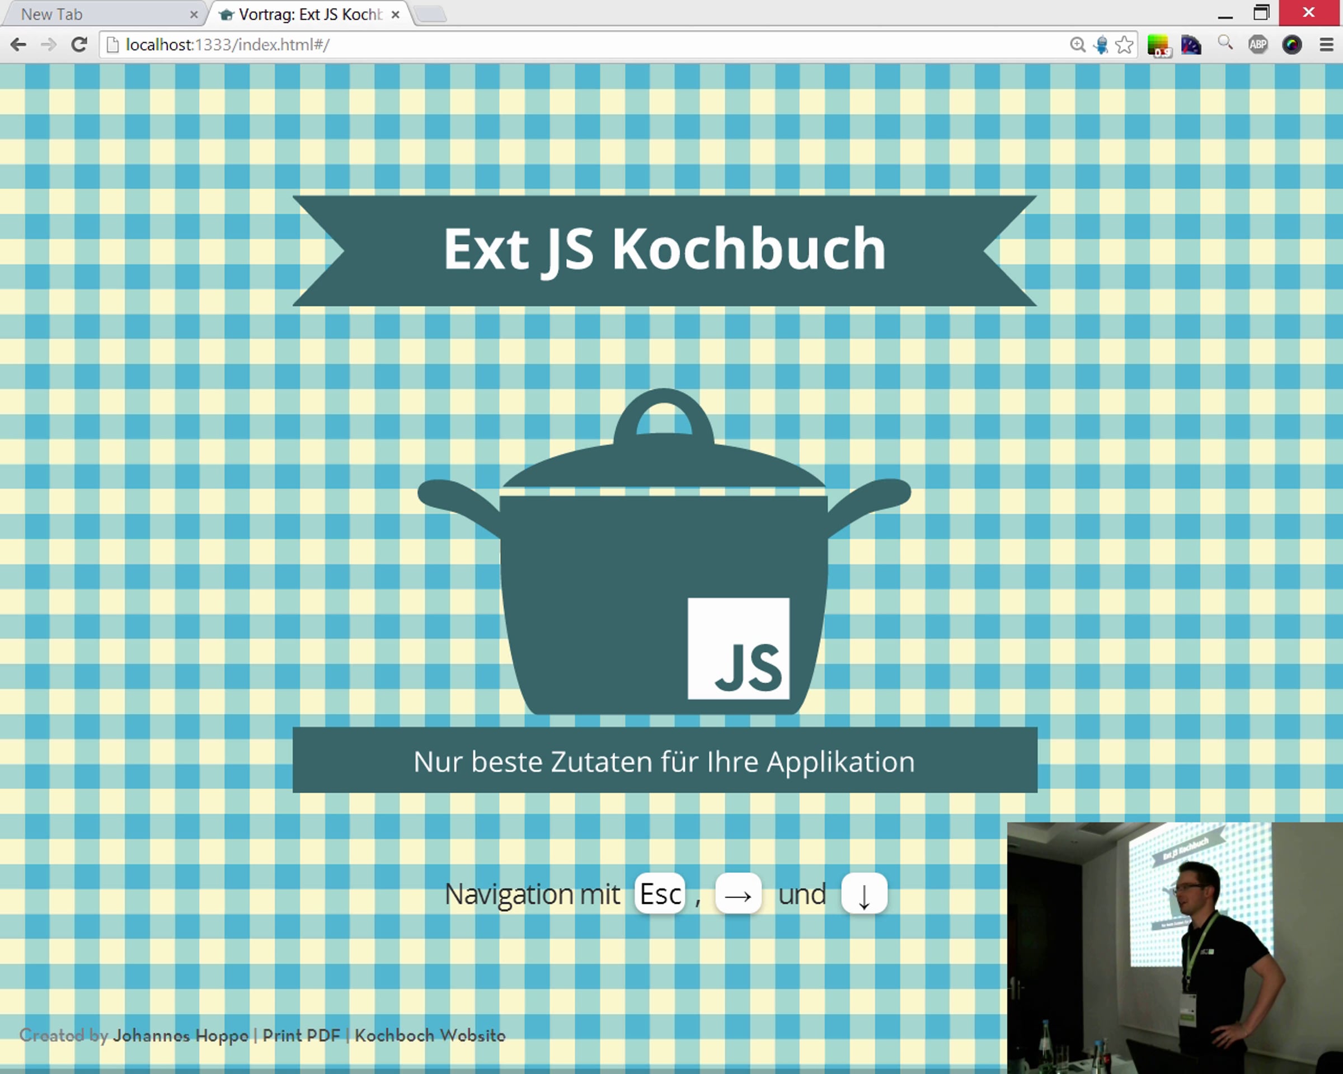Open the Kochbuch Website link
The image size is (1343, 1074).
click(430, 1035)
